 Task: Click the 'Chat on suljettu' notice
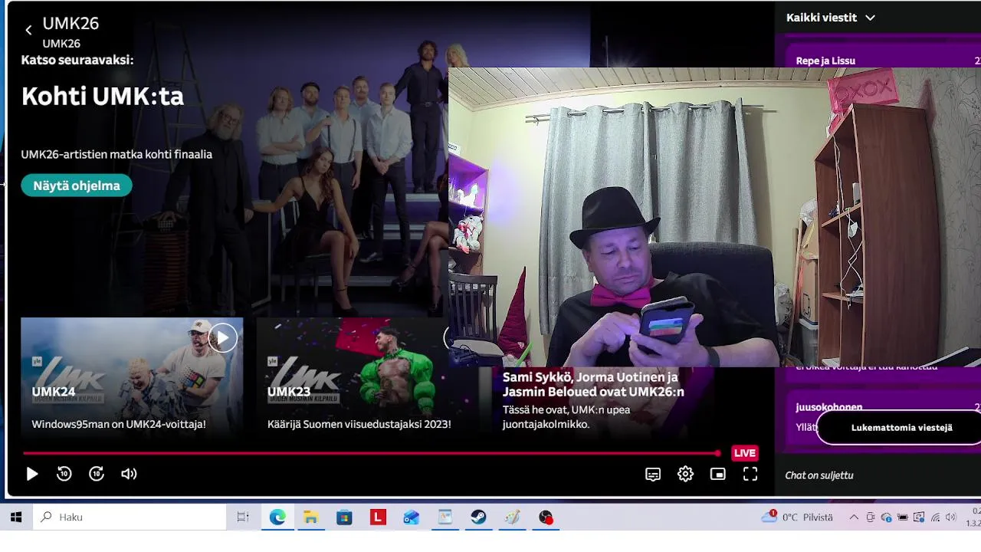pos(819,475)
